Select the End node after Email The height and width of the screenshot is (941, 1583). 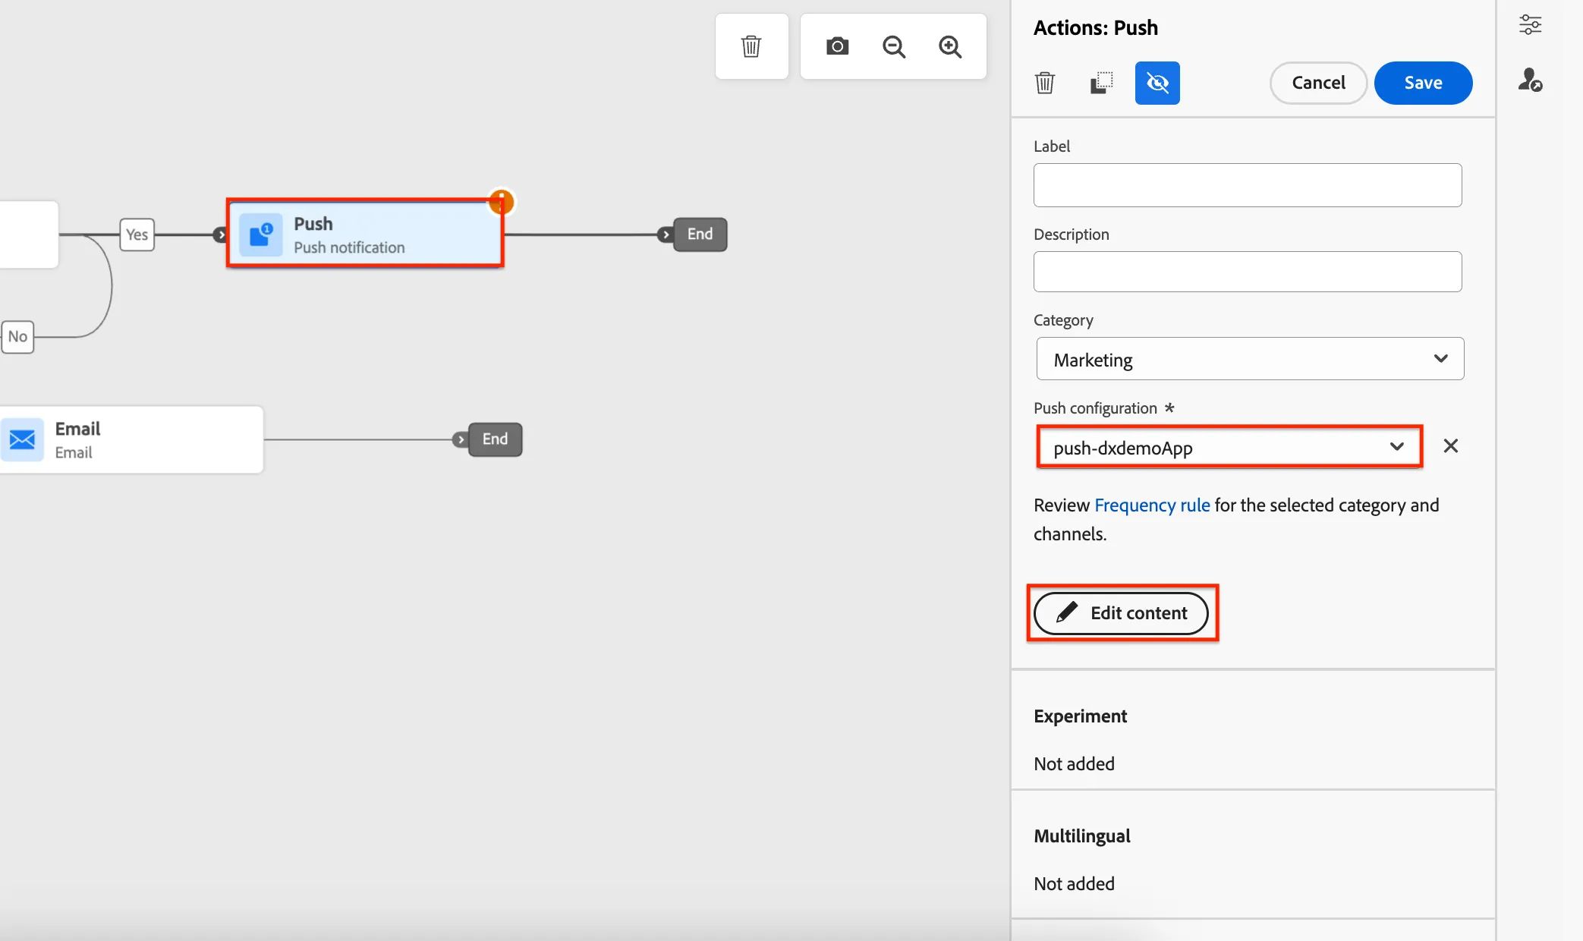coord(495,439)
